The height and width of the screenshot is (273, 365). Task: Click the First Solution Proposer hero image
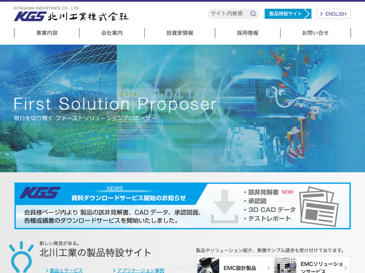182,108
